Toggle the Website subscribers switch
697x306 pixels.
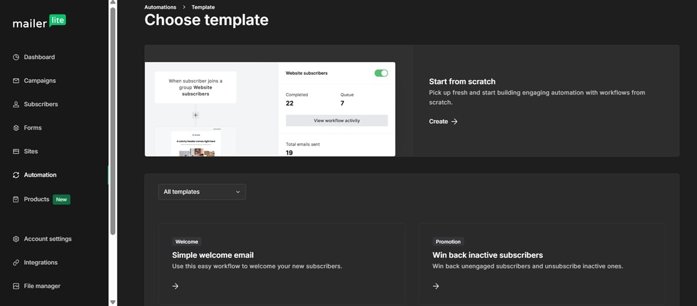(381, 73)
